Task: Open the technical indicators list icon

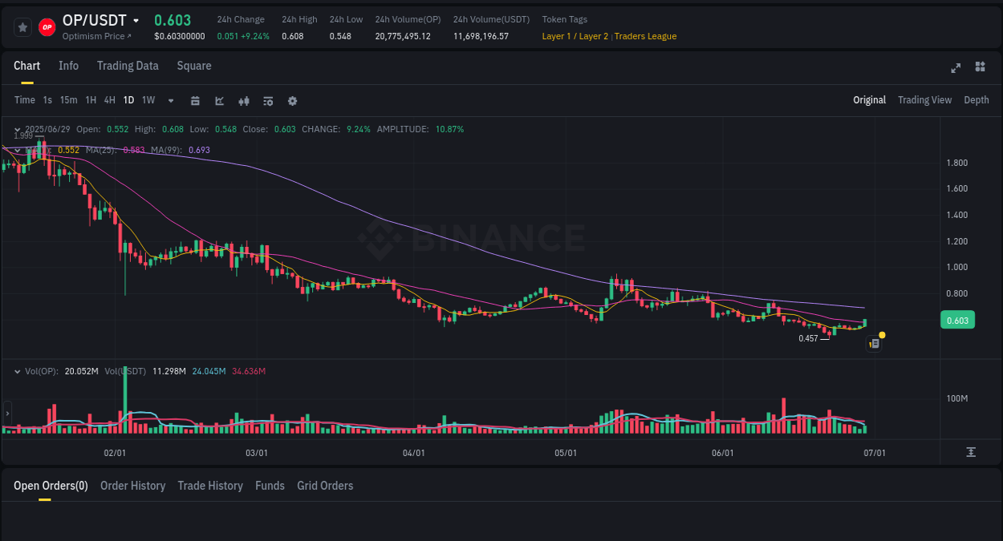Action: (x=267, y=100)
